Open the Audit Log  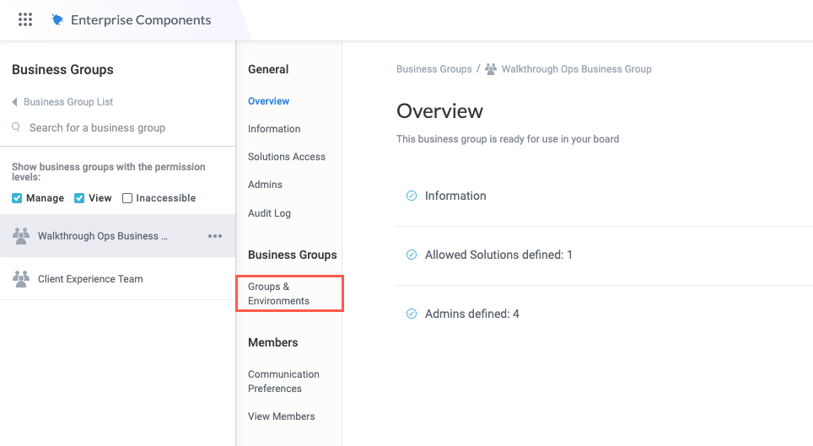click(x=269, y=213)
